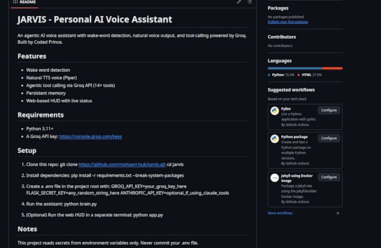381x248 pixels.
Task: Follow the Publish your first package link
Action: click(x=287, y=22)
